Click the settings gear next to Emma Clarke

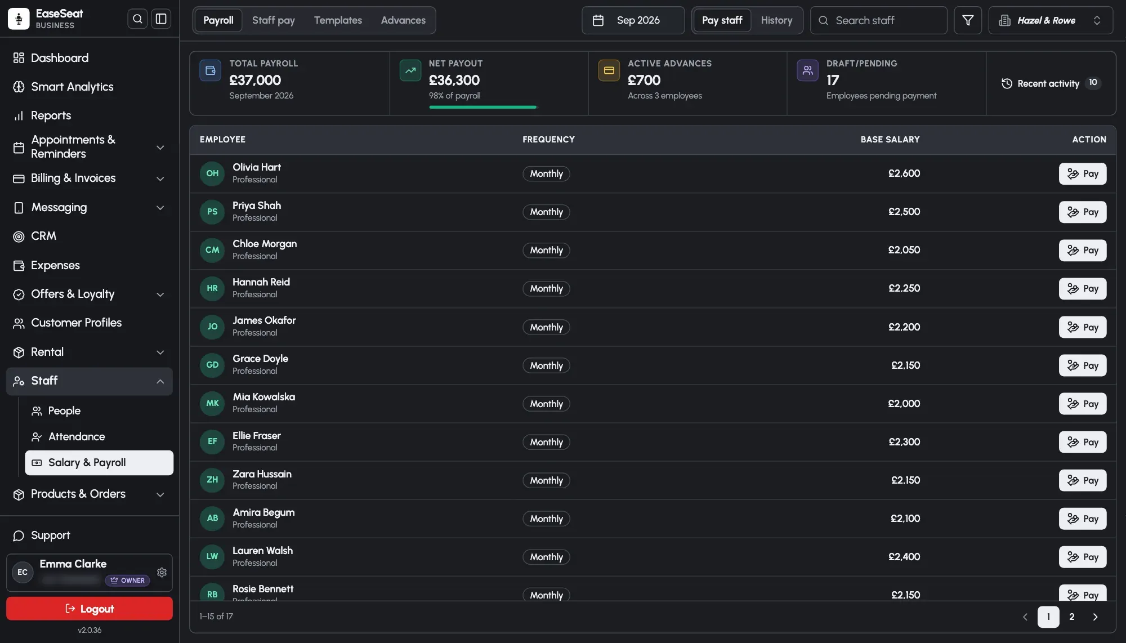point(162,572)
